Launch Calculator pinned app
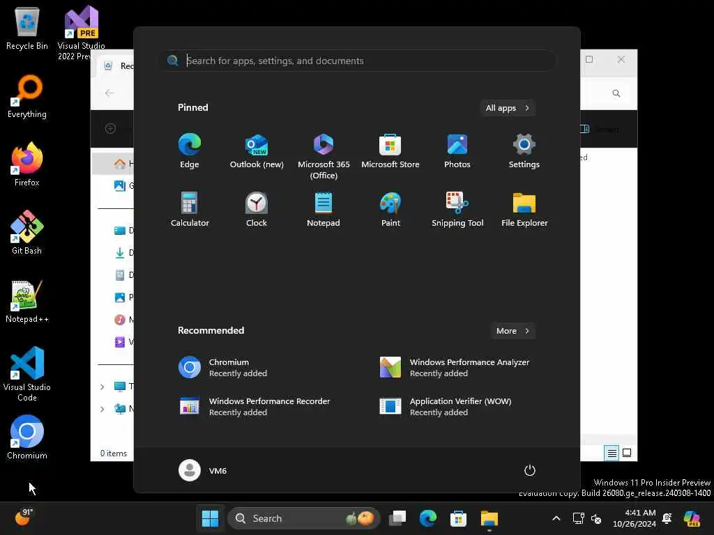The image size is (714, 535). (190, 209)
